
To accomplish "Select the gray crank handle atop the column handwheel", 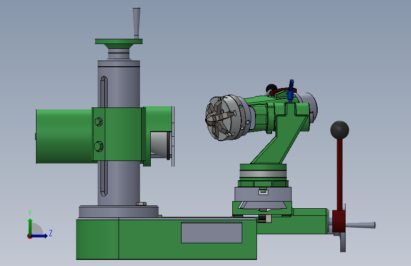I will (x=137, y=23).
